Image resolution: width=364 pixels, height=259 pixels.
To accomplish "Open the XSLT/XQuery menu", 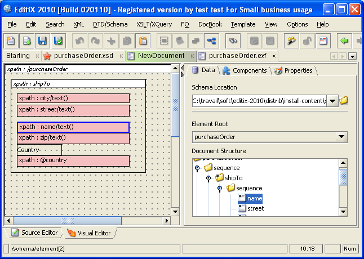I will [x=154, y=24].
